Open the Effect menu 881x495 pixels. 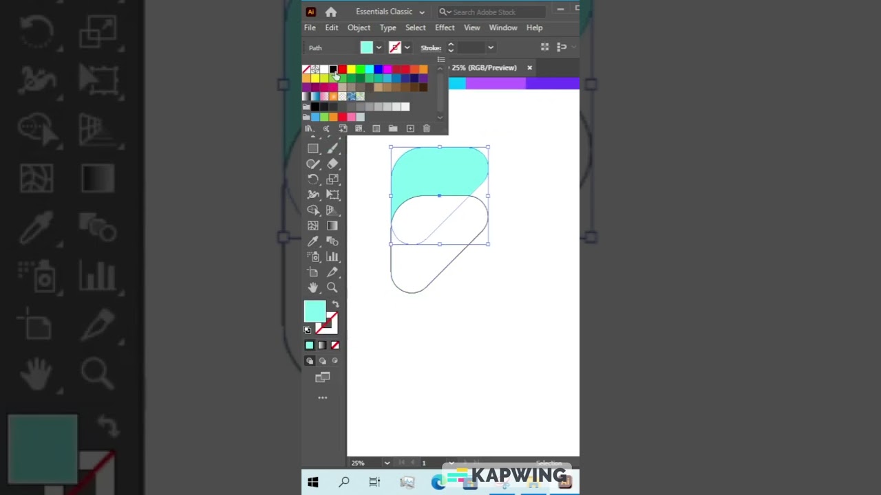pos(445,27)
